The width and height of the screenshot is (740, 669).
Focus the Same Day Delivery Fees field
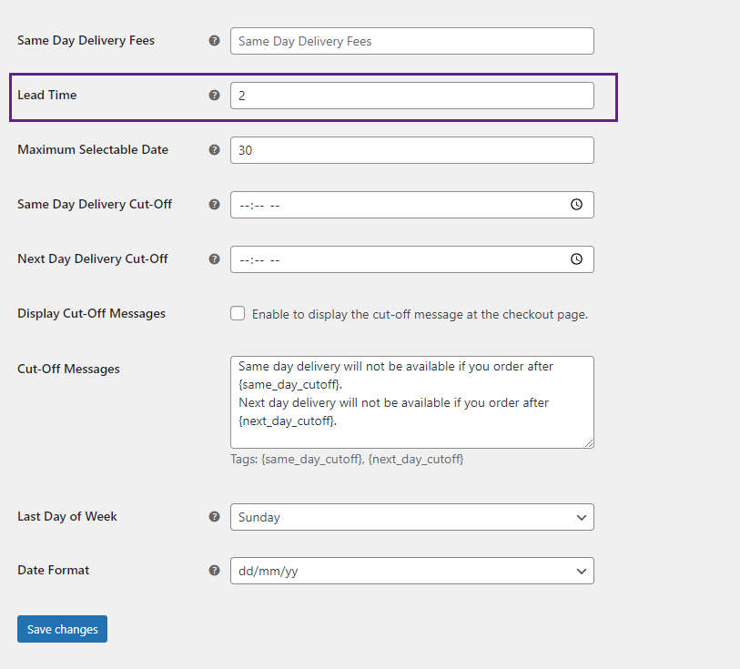(x=412, y=41)
